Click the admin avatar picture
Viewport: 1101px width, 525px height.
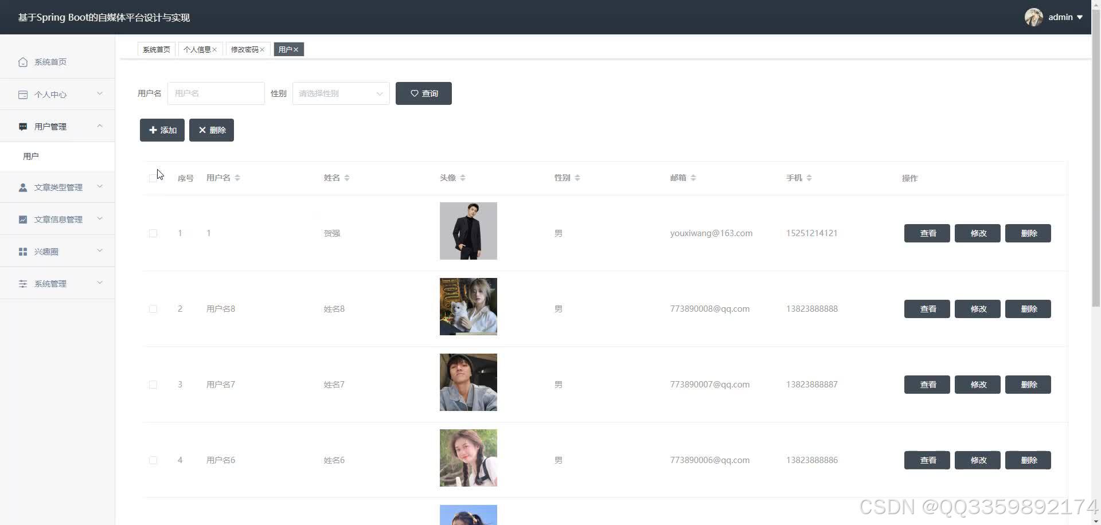coord(1034,17)
